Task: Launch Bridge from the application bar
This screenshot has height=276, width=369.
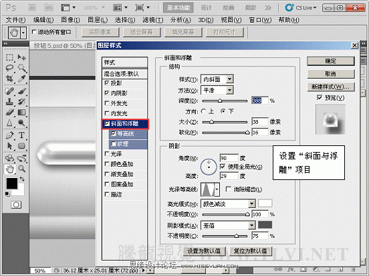Action: [32, 8]
